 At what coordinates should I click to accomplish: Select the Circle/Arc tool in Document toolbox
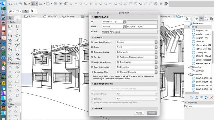[x=10, y=81]
